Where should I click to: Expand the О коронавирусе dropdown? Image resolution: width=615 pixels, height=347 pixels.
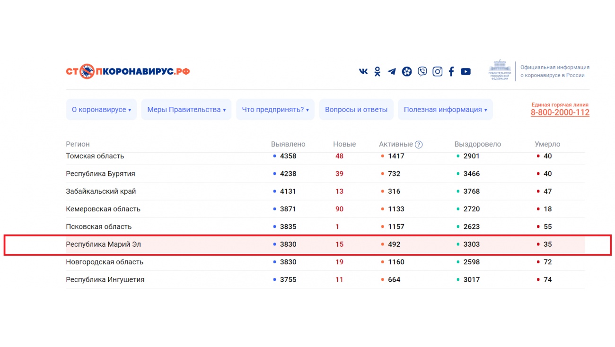101,110
